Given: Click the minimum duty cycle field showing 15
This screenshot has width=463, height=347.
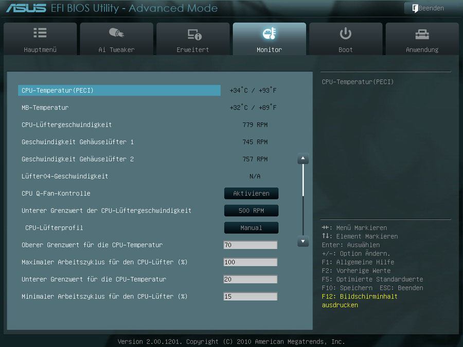Looking at the screenshot, I should coord(251,296).
